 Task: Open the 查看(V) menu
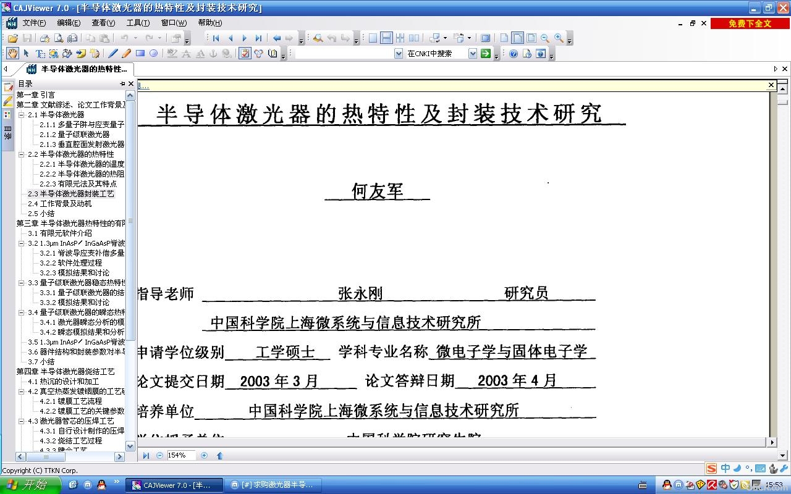pos(103,23)
